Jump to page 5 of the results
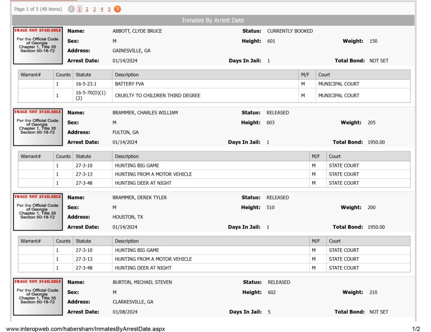Viewport: 431px width, 332px height. point(109,9)
